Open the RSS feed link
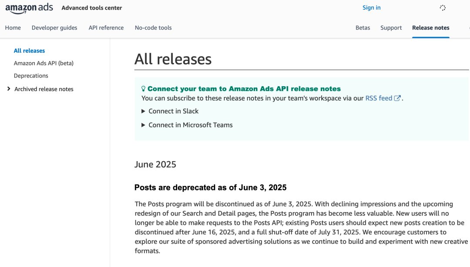 point(379,98)
